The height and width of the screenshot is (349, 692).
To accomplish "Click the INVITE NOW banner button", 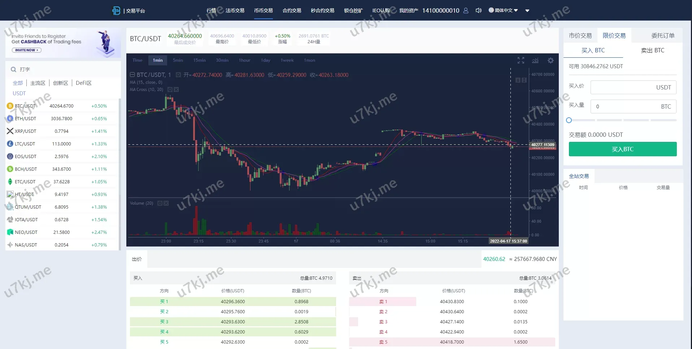I will tap(27, 50).
